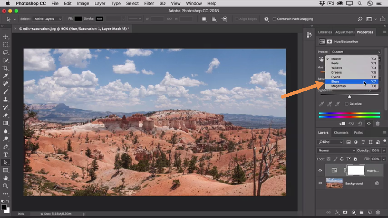Select the Crop tool
Screen dimensions: 388x218
[5, 68]
